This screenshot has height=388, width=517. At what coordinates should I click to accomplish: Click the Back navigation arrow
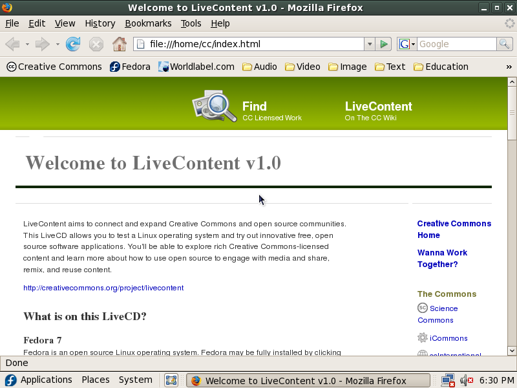pyautogui.click(x=12, y=44)
